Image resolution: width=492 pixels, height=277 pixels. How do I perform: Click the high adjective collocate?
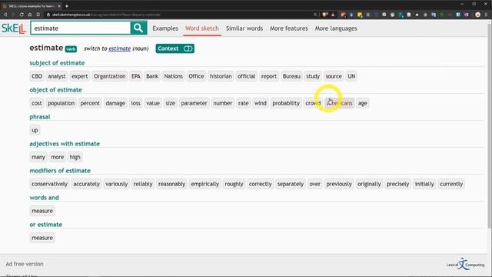click(x=75, y=157)
